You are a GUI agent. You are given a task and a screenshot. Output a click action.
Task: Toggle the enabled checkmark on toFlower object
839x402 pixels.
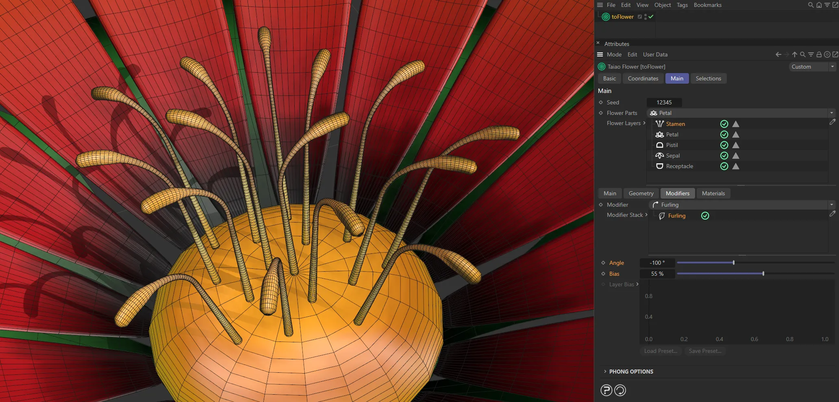(651, 17)
